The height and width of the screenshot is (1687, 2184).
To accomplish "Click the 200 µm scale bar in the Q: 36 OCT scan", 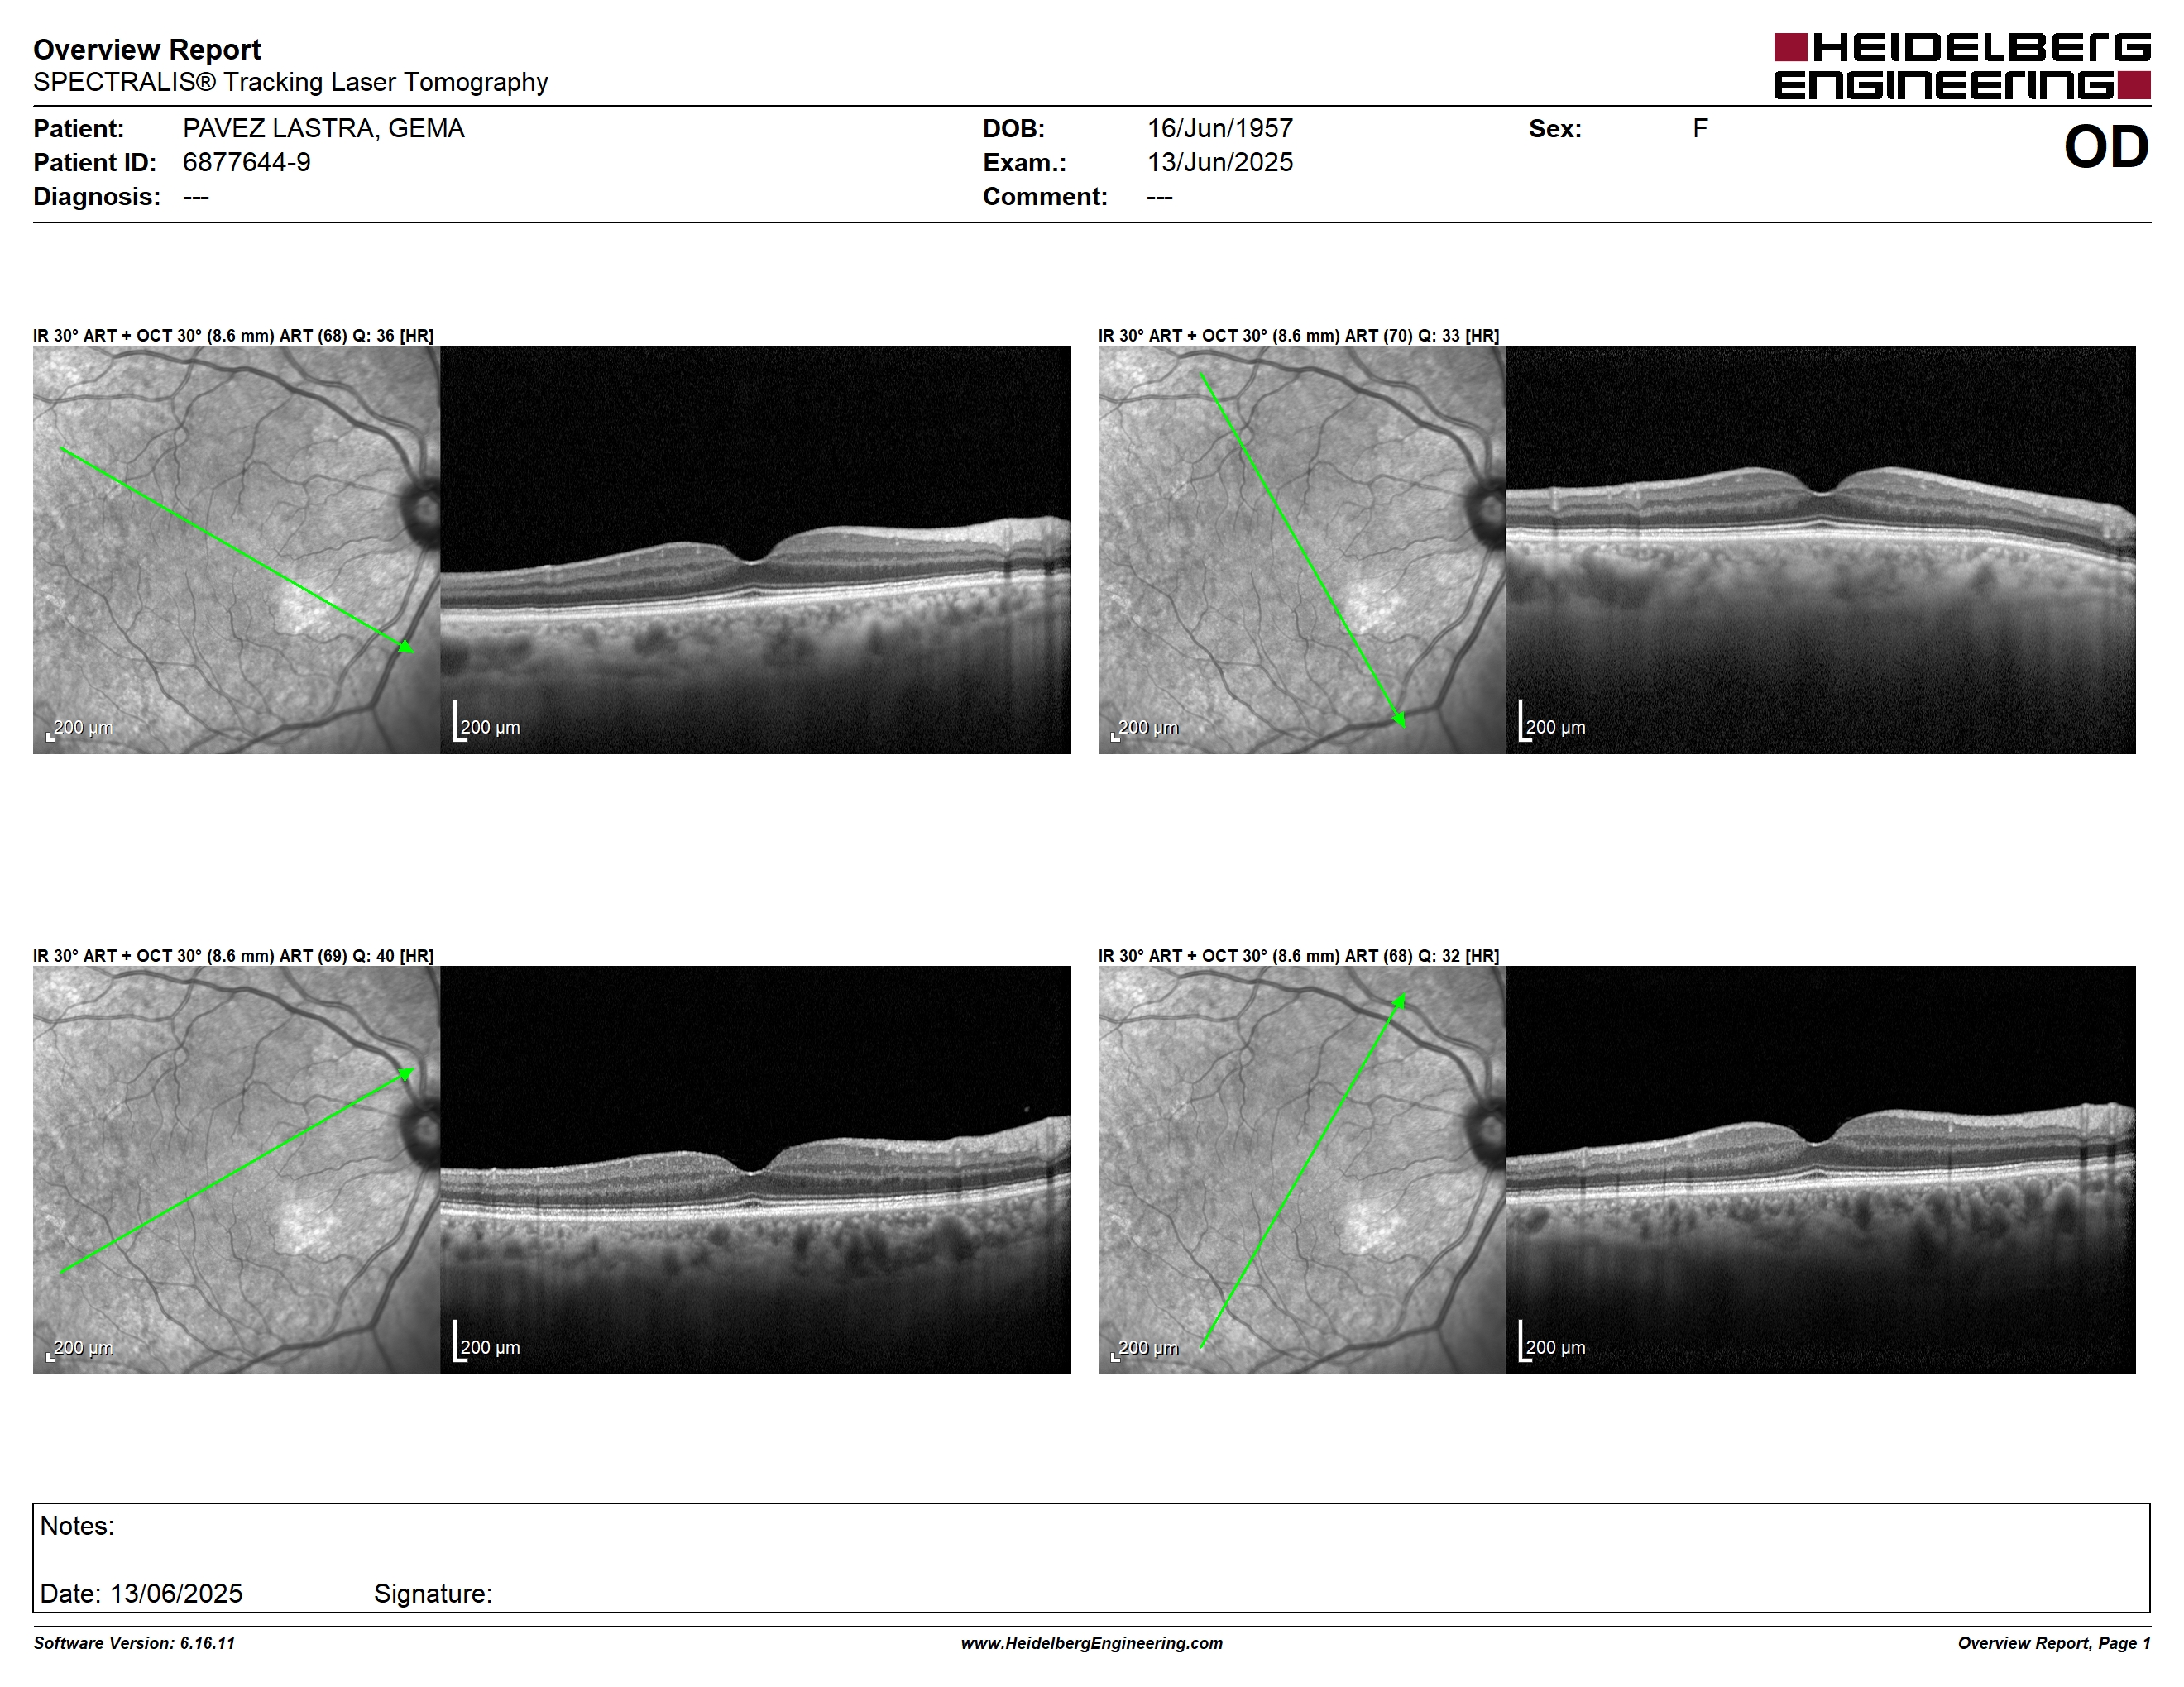I will (x=487, y=722).
